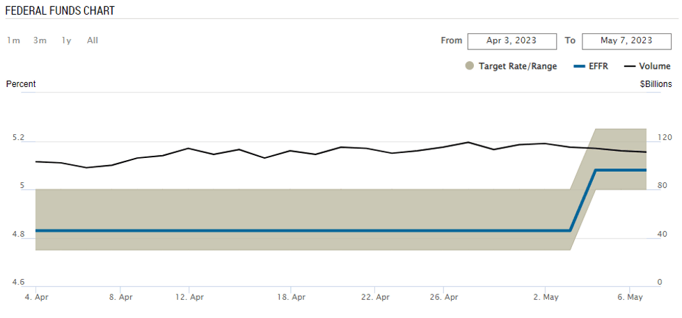Click the 4. Apr axis label
The height and width of the screenshot is (318, 682).
point(35,297)
